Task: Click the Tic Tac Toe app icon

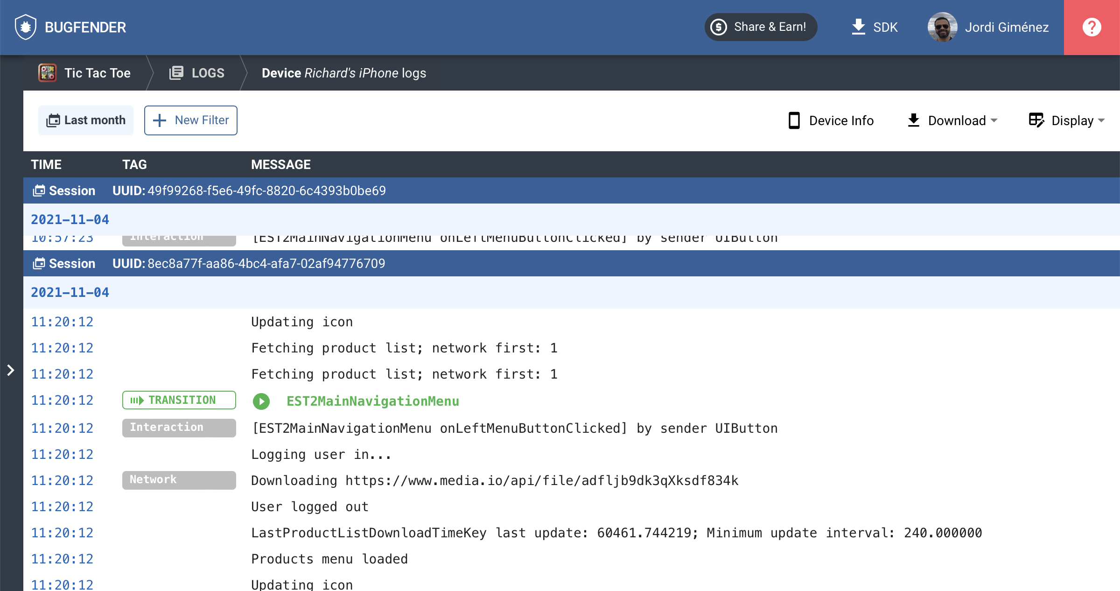Action: 48,73
